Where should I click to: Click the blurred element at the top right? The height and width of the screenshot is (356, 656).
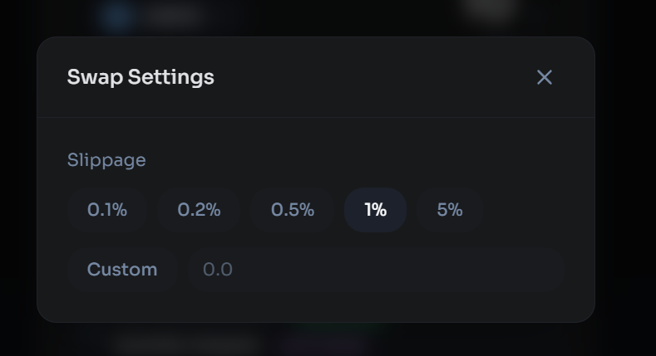pos(489,11)
